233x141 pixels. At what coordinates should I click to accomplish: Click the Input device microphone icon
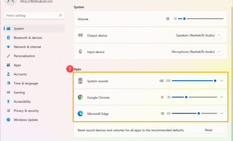pyautogui.click(x=80, y=52)
